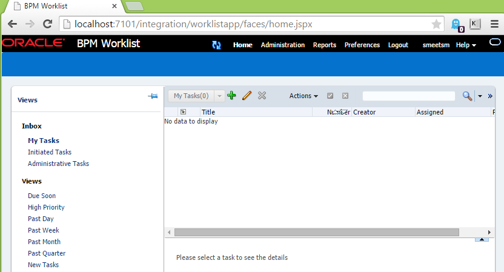Image resolution: width=504 pixels, height=272 pixels.
Task: Click the task search input field
Action: click(x=408, y=96)
